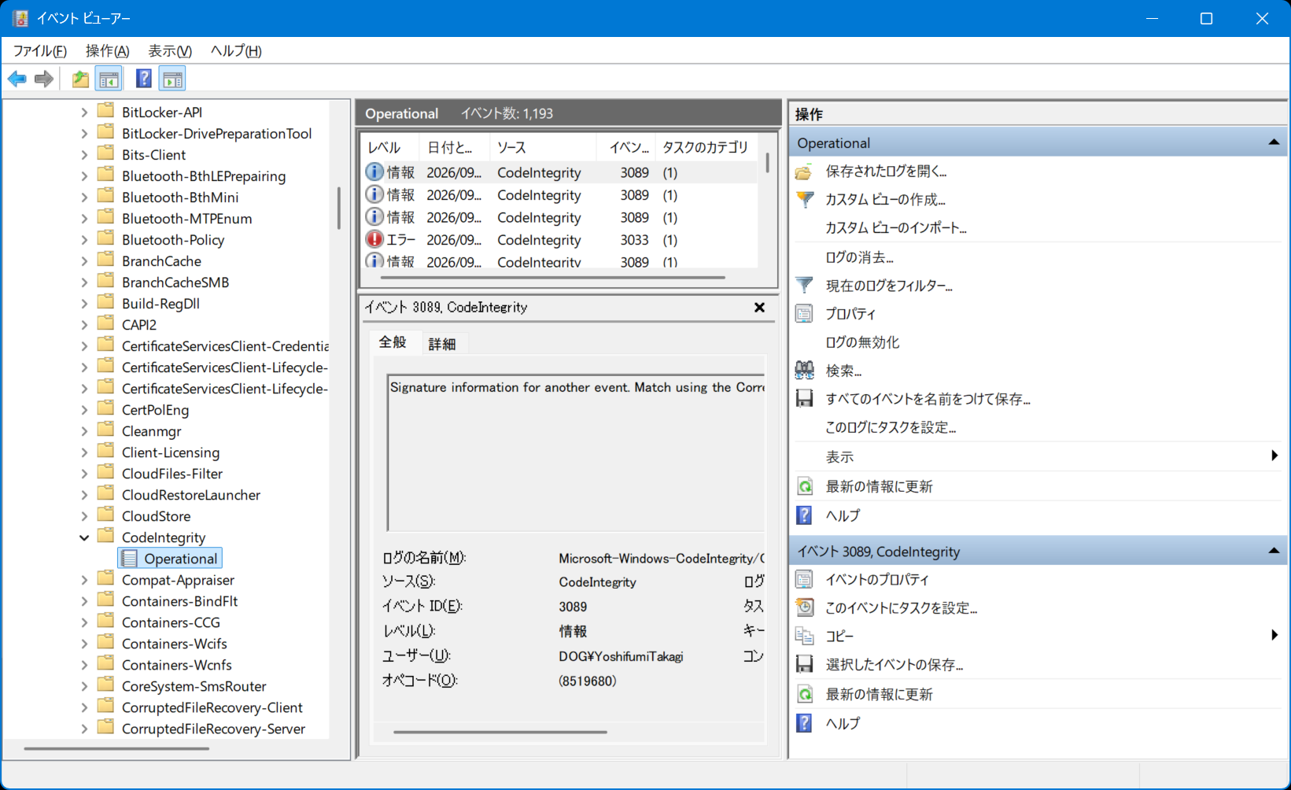
Task: Click the save all events floppy icon
Action: pos(804,399)
